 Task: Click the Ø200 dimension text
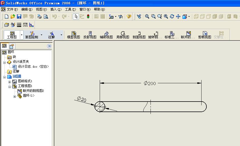[150, 83]
